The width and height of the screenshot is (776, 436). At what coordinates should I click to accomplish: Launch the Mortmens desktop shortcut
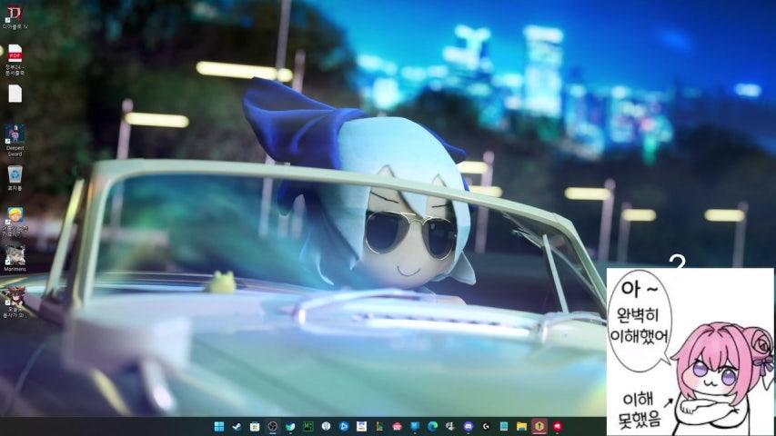coord(15,254)
